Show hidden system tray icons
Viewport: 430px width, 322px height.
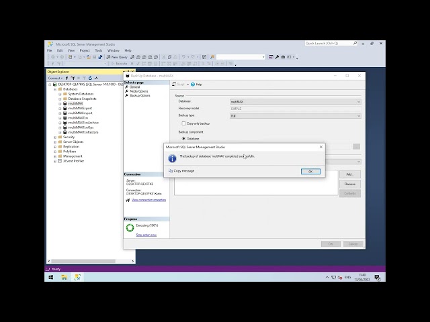pyautogui.click(x=327, y=277)
